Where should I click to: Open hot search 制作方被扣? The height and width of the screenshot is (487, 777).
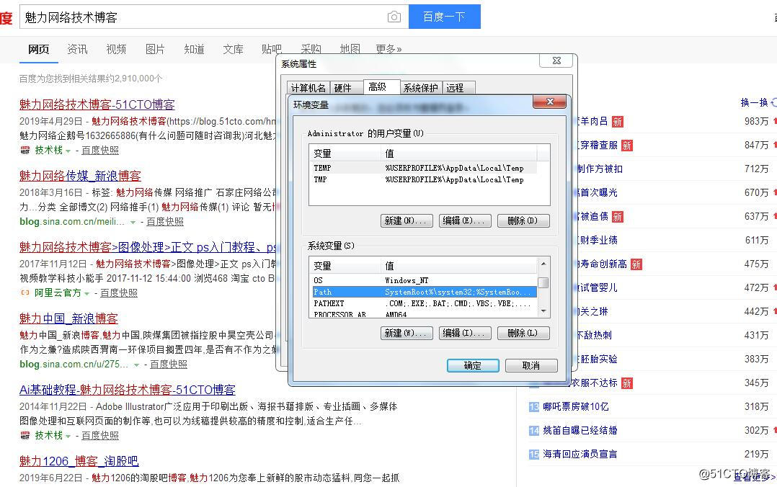[x=599, y=169]
